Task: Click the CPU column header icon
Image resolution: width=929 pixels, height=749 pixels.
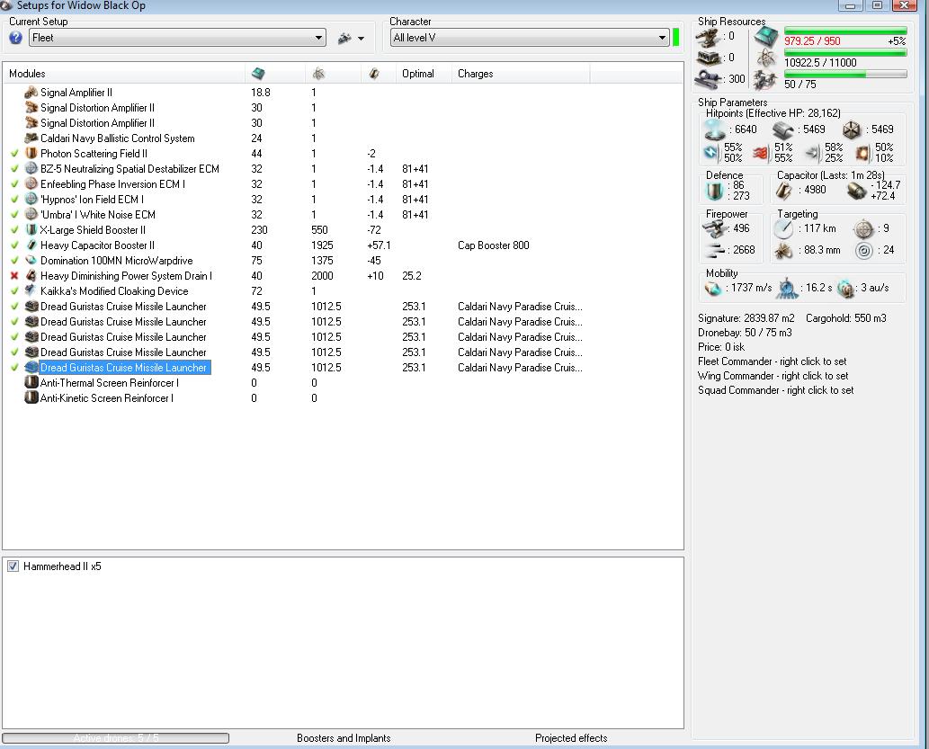Action: pyautogui.click(x=258, y=74)
